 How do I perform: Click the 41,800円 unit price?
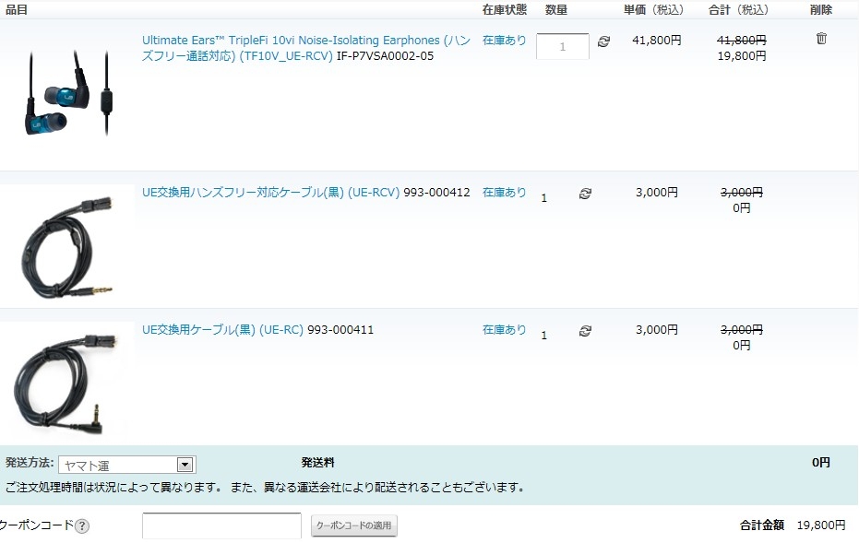pos(657,41)
